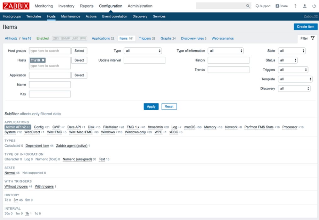
Task: Open the Type dropdown
Action: 143,51
